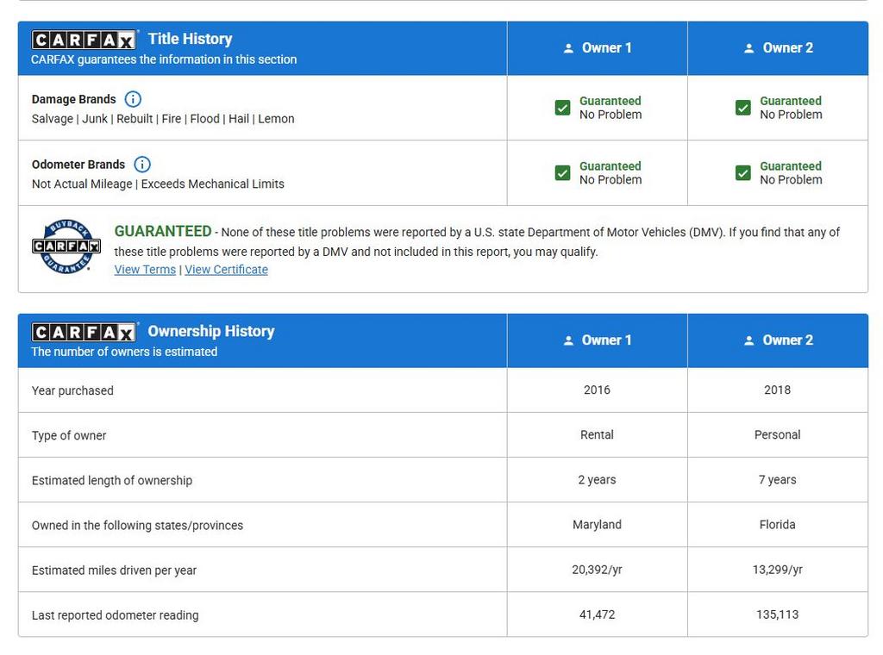Image resolution: width=883 pixels, height=655 pixels.
Task: Open the View Terms link
Action: (x=145, y=270)
